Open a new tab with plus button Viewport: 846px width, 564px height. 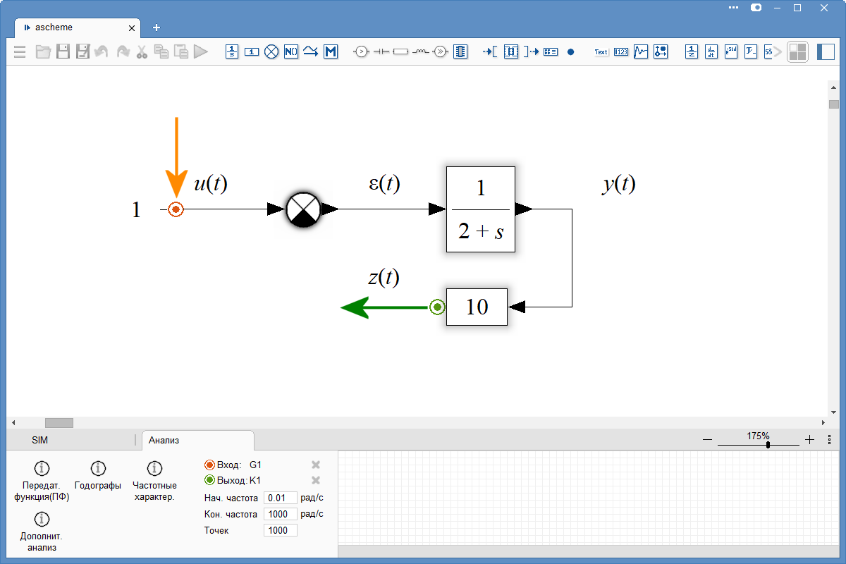click(157, 27)
